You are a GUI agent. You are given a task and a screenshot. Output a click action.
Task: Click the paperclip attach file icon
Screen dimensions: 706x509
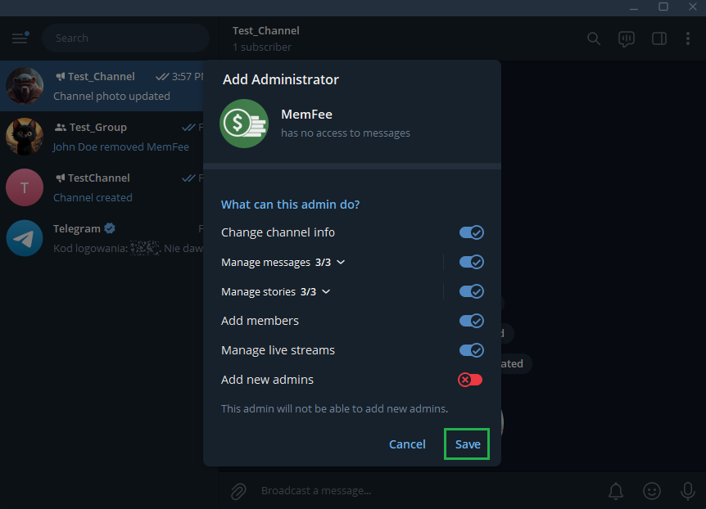point(238,491)
